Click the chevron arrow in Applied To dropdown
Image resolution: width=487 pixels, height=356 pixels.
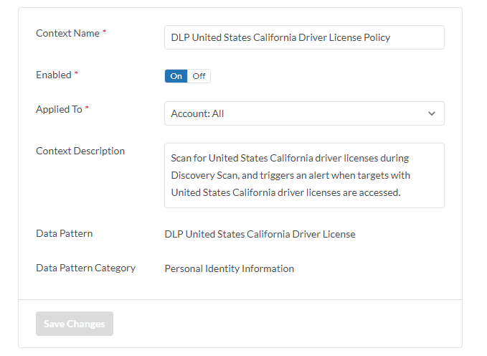click(432, 113)
